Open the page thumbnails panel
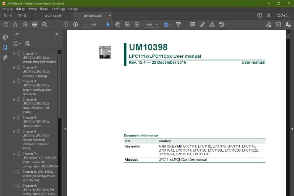This screenshot has height=196, width=294. (5, 37)
